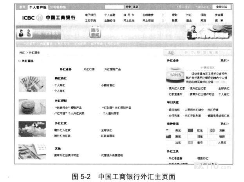Image resolution: width=244 pixels, height=182 pixels.
Task: Go to the 首页 tab
Action: click(22, 7)
